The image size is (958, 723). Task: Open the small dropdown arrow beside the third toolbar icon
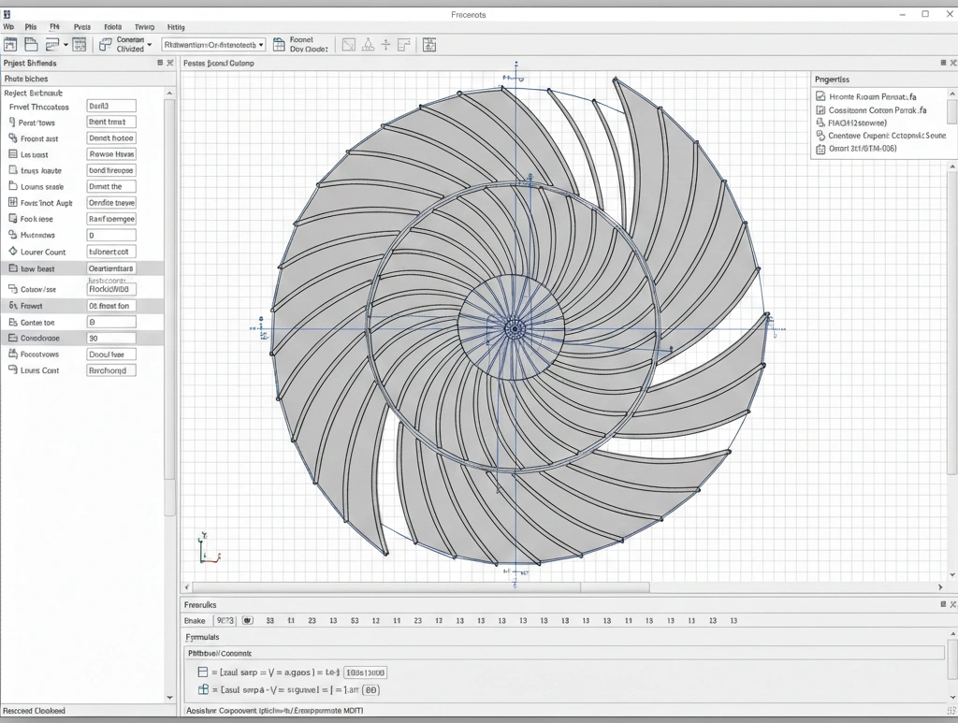pos(65,44)
